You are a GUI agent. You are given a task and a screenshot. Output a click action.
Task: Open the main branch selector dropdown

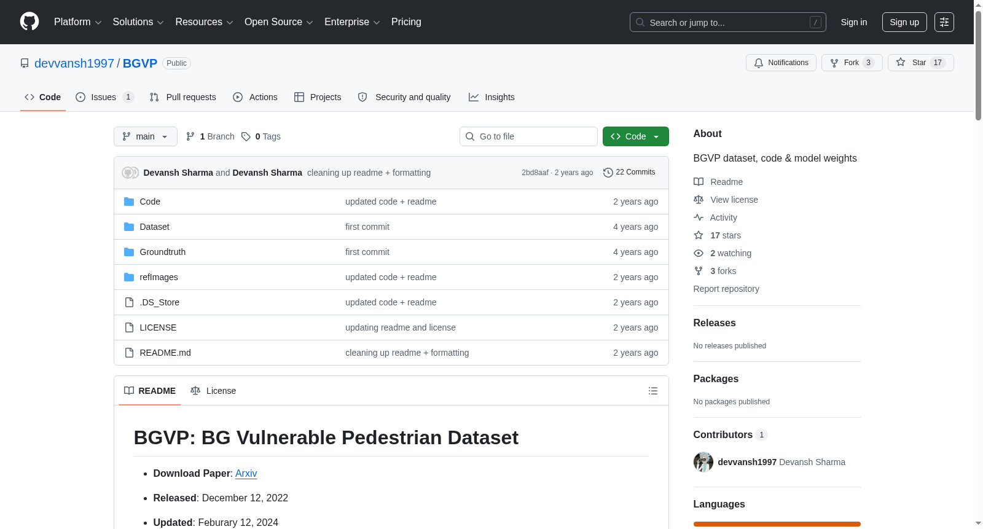point(146,136)
